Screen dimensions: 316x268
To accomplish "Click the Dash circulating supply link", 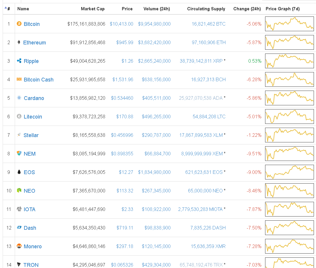I will coord(208,228).
